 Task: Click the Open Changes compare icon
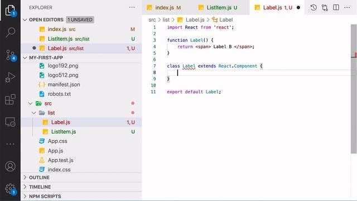(325, 7)
